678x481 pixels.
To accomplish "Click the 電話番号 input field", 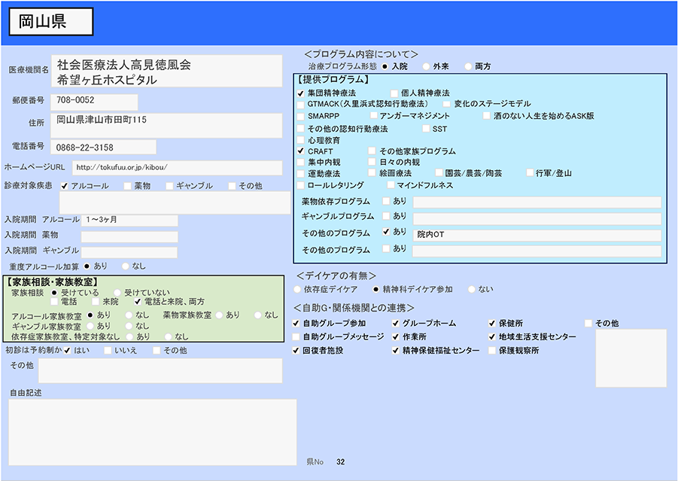I will [x=104, y=147].
